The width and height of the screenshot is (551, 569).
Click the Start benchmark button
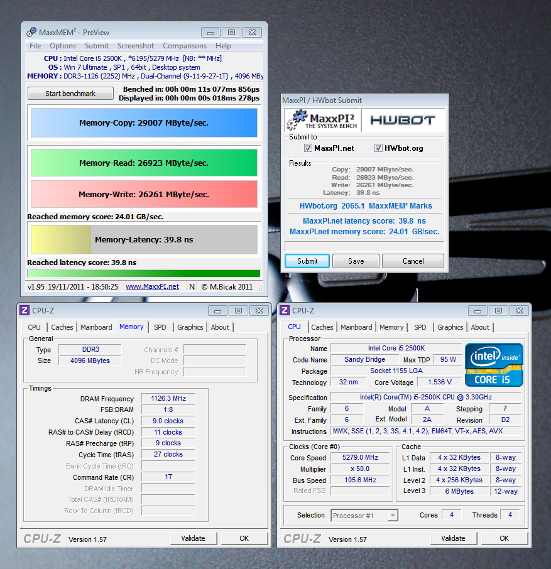70,93
